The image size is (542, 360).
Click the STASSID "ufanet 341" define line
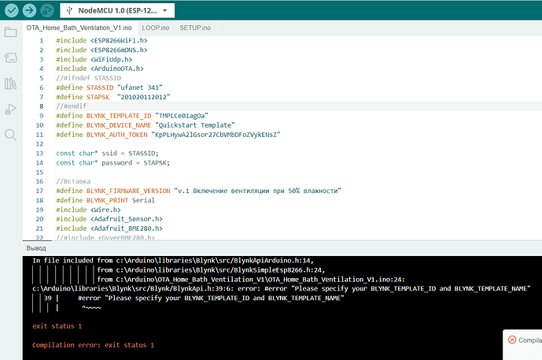click(109, 87)
